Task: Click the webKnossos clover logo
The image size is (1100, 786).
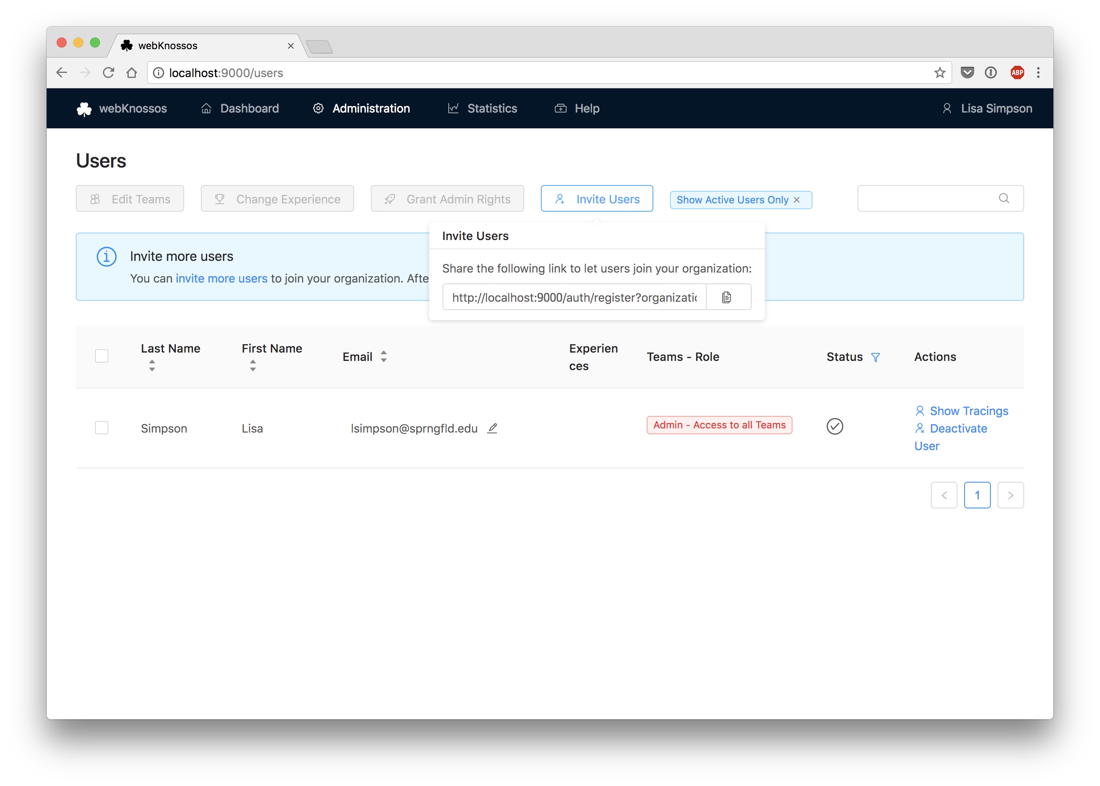Action: pyautogui.click(x=84, y=109)
